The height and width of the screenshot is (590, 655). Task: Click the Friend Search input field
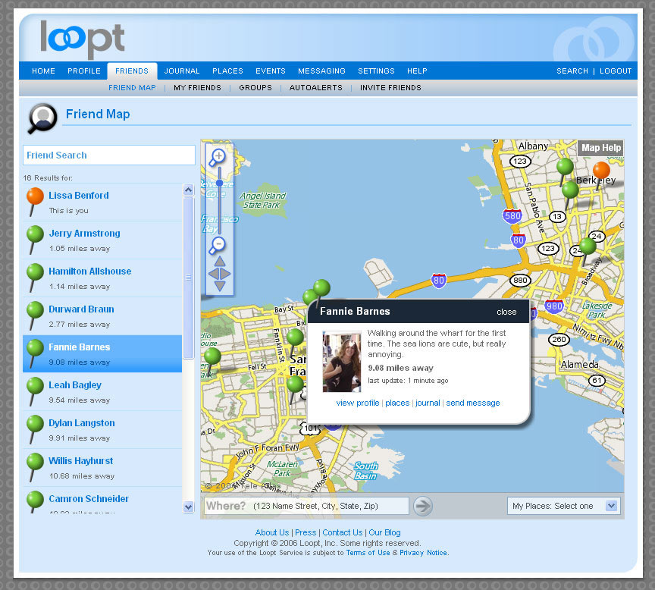click(x=109, y=155)
